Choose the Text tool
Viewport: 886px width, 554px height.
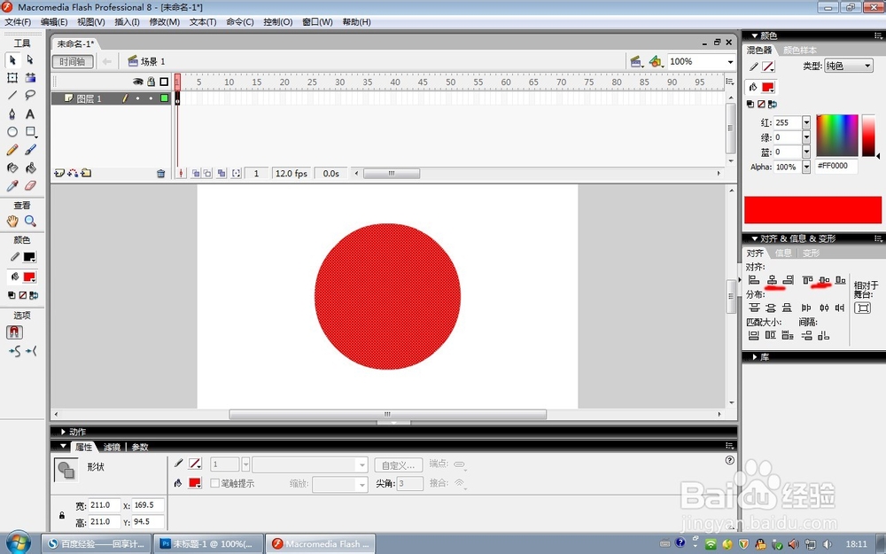(30, 113)
